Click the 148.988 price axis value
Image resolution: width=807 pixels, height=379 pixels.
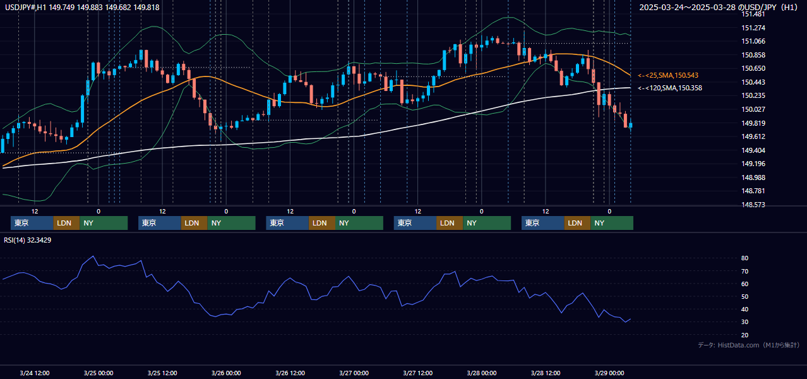pyautogui.click(x=753, y=177)
